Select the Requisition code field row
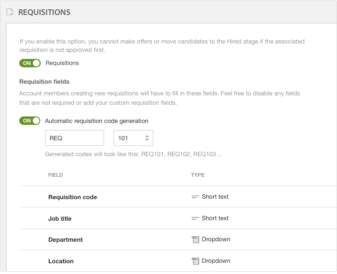This screenshot has height=274, width=337. click(x=179, y=196)
